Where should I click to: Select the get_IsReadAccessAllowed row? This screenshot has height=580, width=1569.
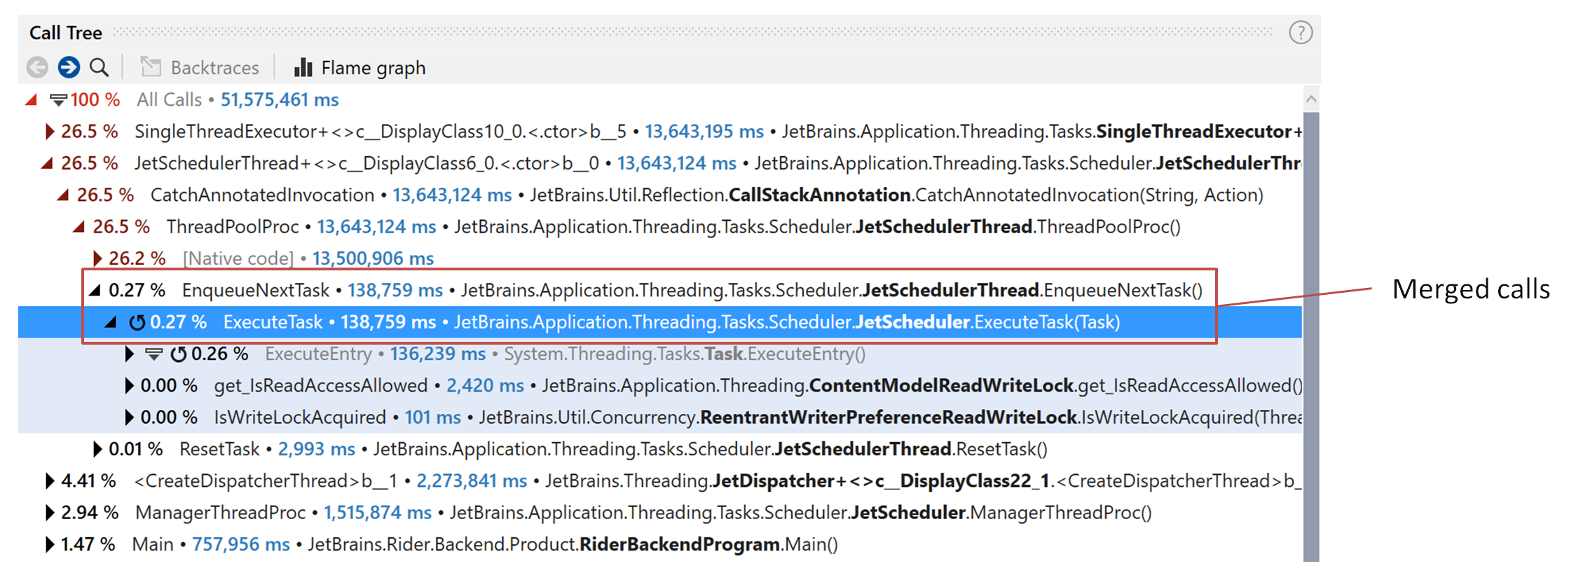pyautogui.click(x=321, y=385)
